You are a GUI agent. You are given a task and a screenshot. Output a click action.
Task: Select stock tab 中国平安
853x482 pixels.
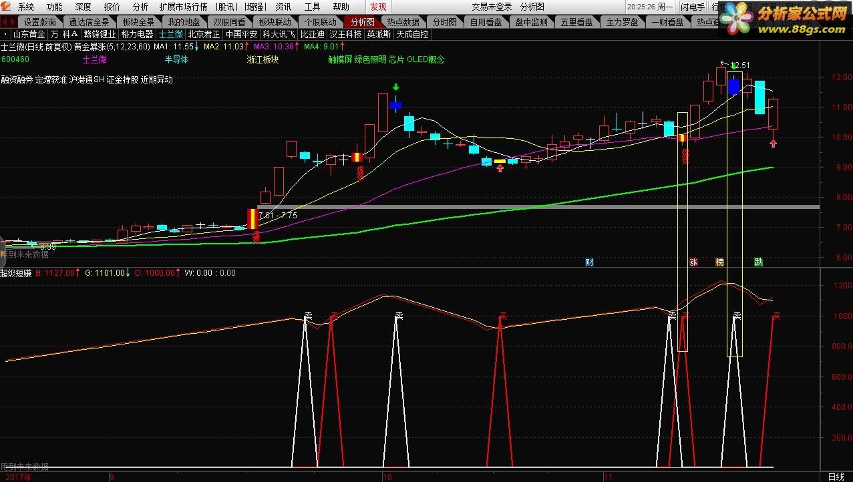coord(241,34)
